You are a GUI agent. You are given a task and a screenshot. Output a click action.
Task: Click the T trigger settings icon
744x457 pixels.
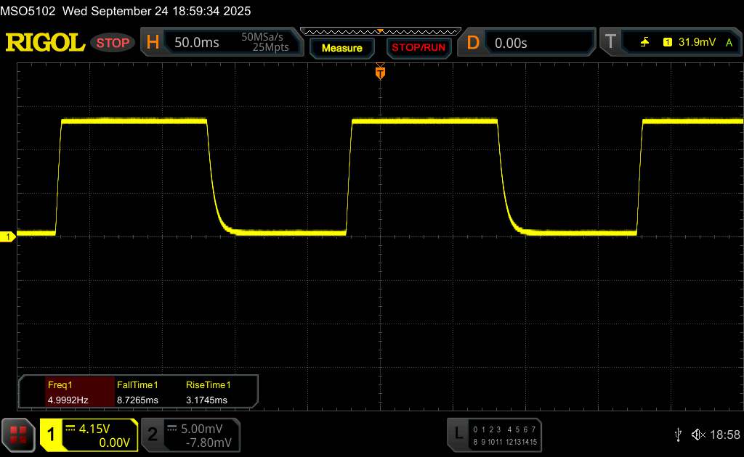[610, 43]
